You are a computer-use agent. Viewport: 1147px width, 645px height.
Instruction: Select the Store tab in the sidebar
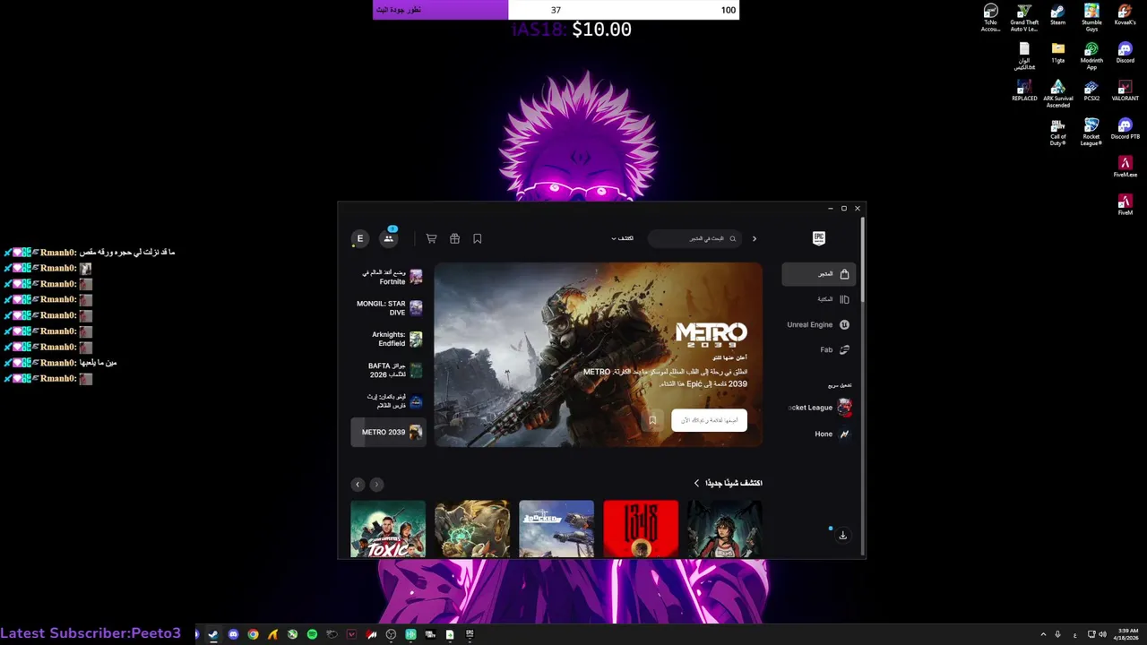818,274
